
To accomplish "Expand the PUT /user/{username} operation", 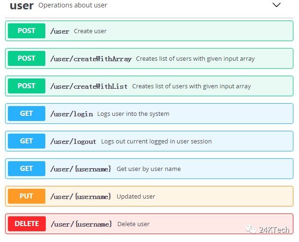I will pyautogui.click(x=149, y=196).
